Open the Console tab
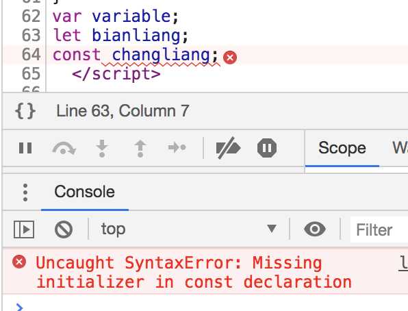The width and height of the screenshot is (408, 311). pyautogui.click(x=85, y=192)
